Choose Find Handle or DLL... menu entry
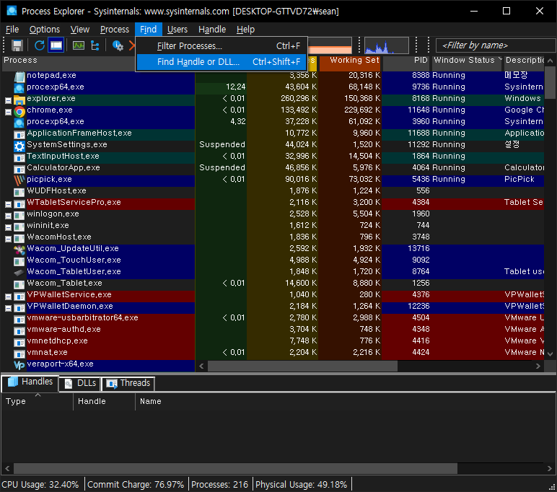557x492 pixels. (222, 62)
